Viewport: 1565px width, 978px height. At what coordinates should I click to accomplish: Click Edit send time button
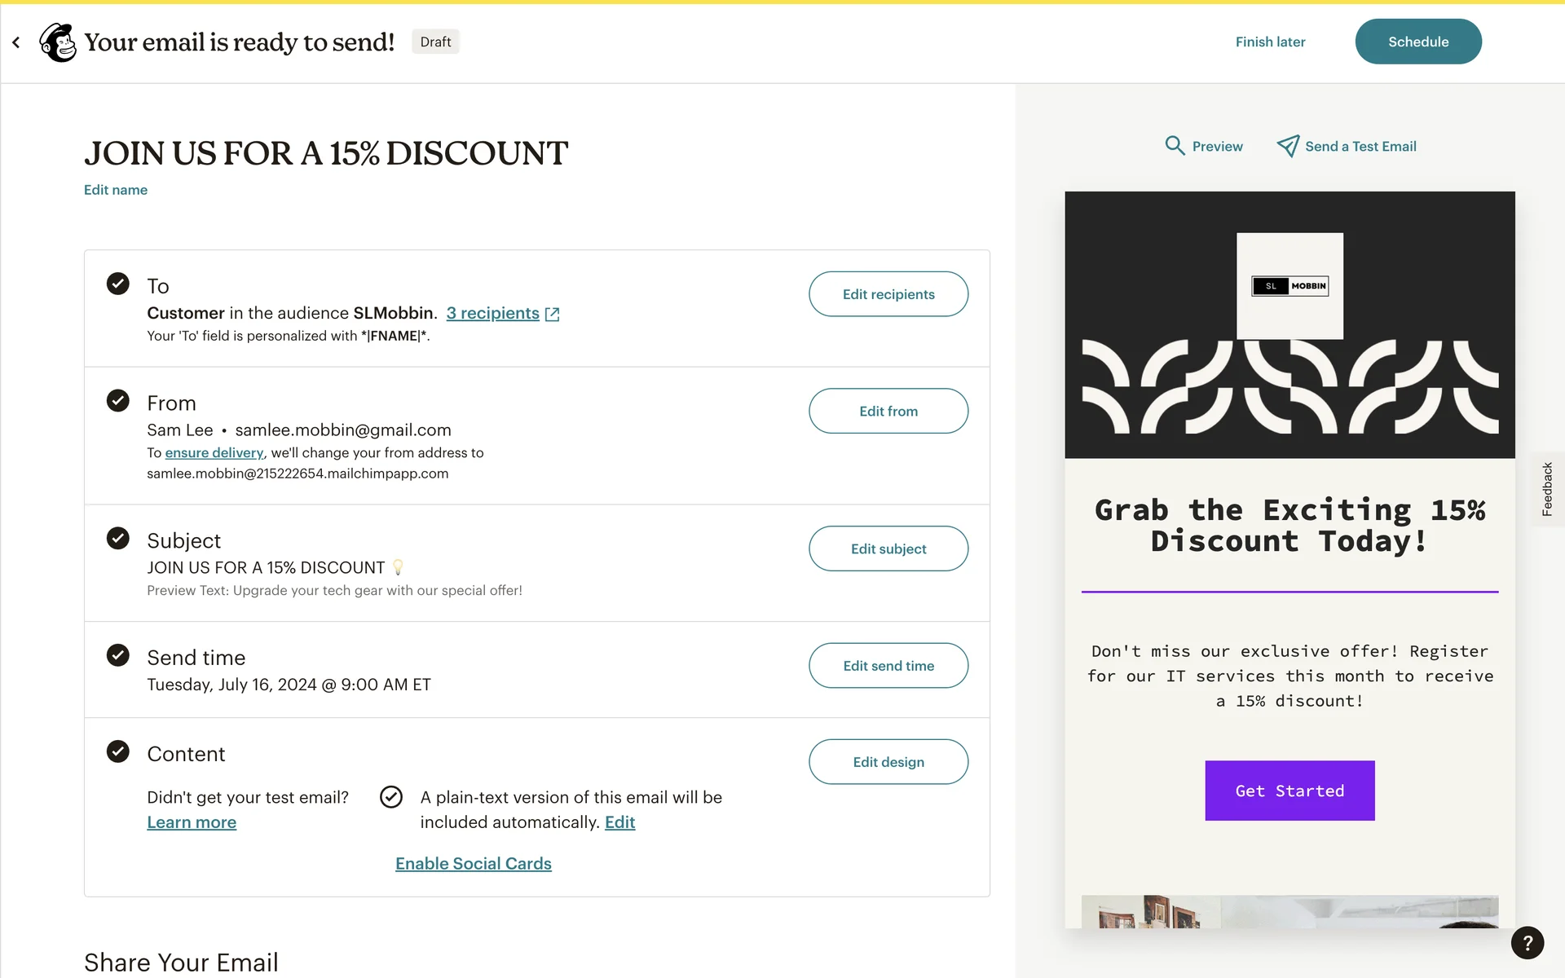(888, 666)
